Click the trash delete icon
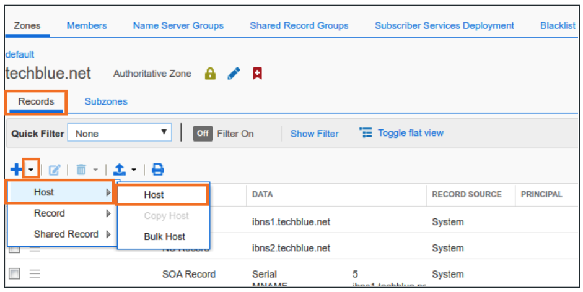This screenshot has height=292, width=583. (x=81, y=169)
